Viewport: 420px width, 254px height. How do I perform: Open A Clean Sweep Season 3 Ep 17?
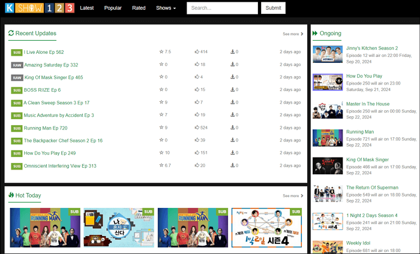pyautogui.click(x=56, y=102)
